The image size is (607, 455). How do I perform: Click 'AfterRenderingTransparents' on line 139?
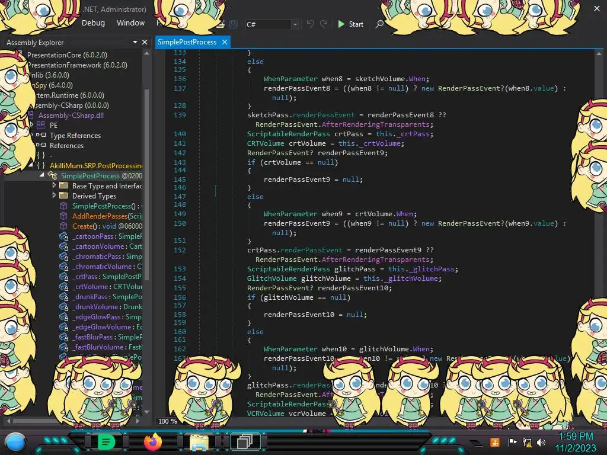(x=376, y=124)
